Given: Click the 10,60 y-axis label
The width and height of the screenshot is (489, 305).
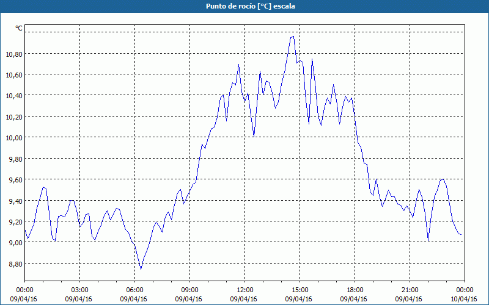Looking at the screenshot, I should 14,75.
